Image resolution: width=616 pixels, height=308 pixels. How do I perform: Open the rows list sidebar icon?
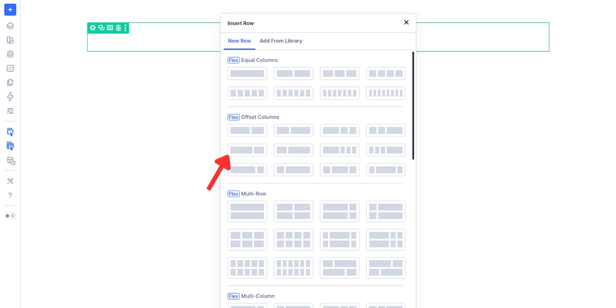(x=10, y=111)
